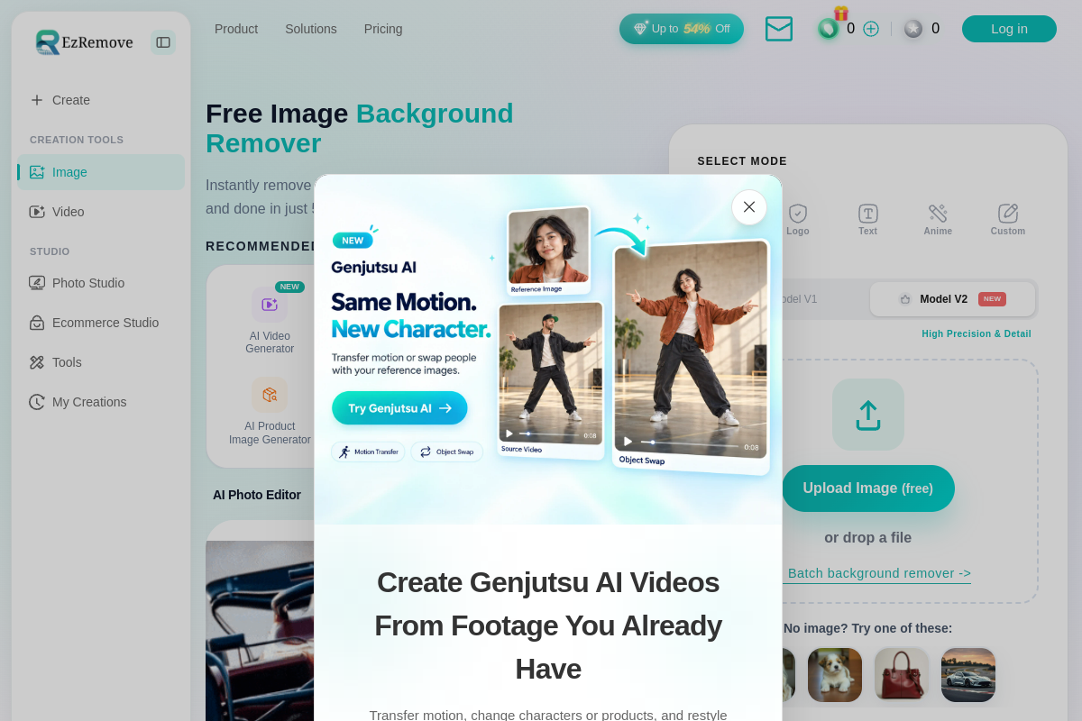Click 'High Precision & Detail' text

(x=977, y=333)
